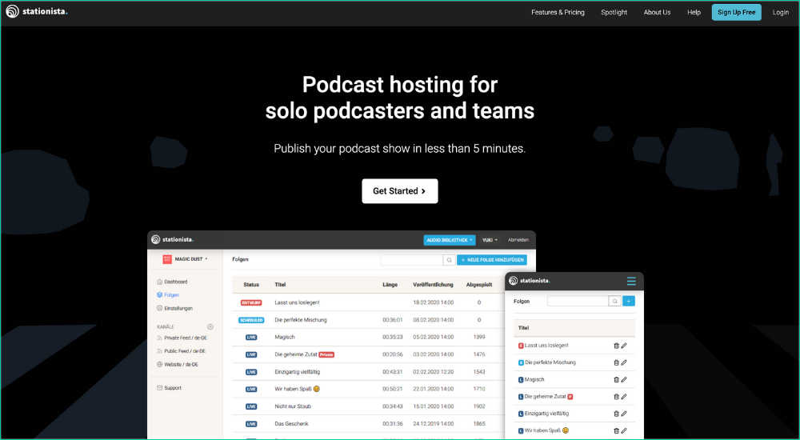Open the Public Feed / de-DE channel
Viewport: 800px width, 440px height.
pos(181,351)
